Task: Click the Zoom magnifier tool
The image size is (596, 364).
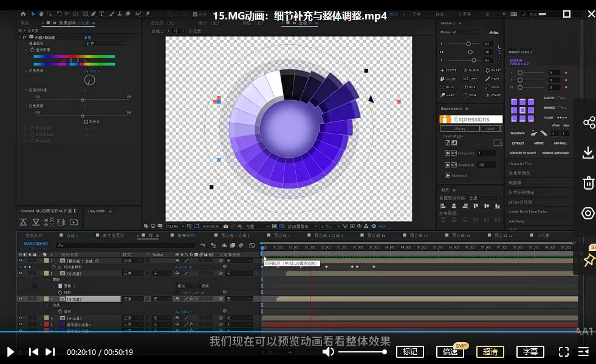Action: (49, 13)
